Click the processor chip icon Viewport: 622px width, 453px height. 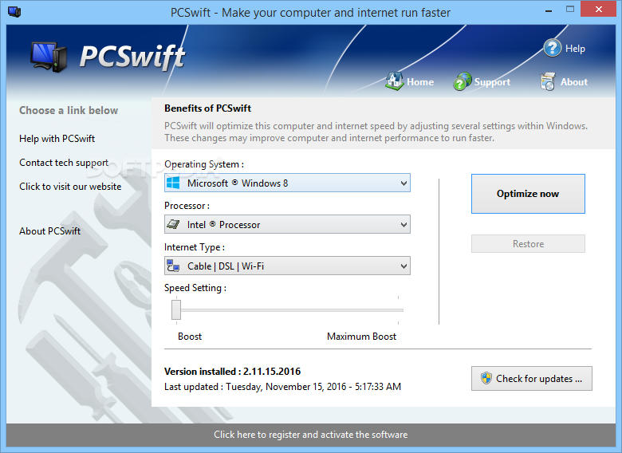[x=173, y=224]
